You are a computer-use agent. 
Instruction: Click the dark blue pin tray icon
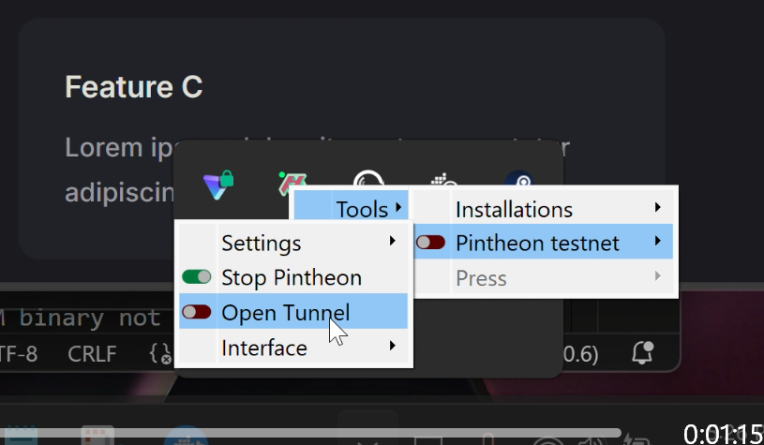(517, 182)
